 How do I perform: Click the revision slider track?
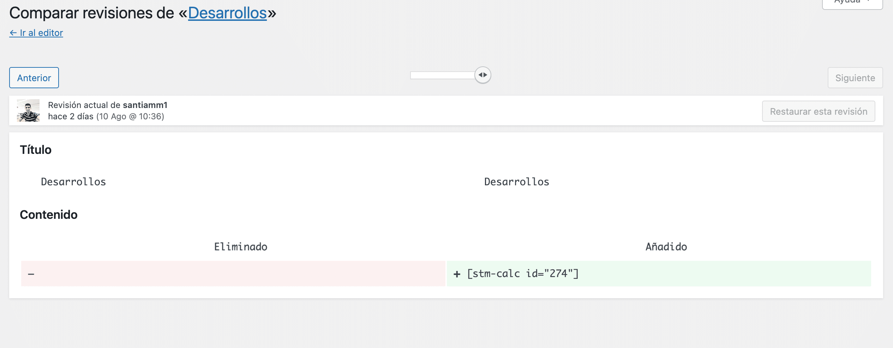(442, 75)
